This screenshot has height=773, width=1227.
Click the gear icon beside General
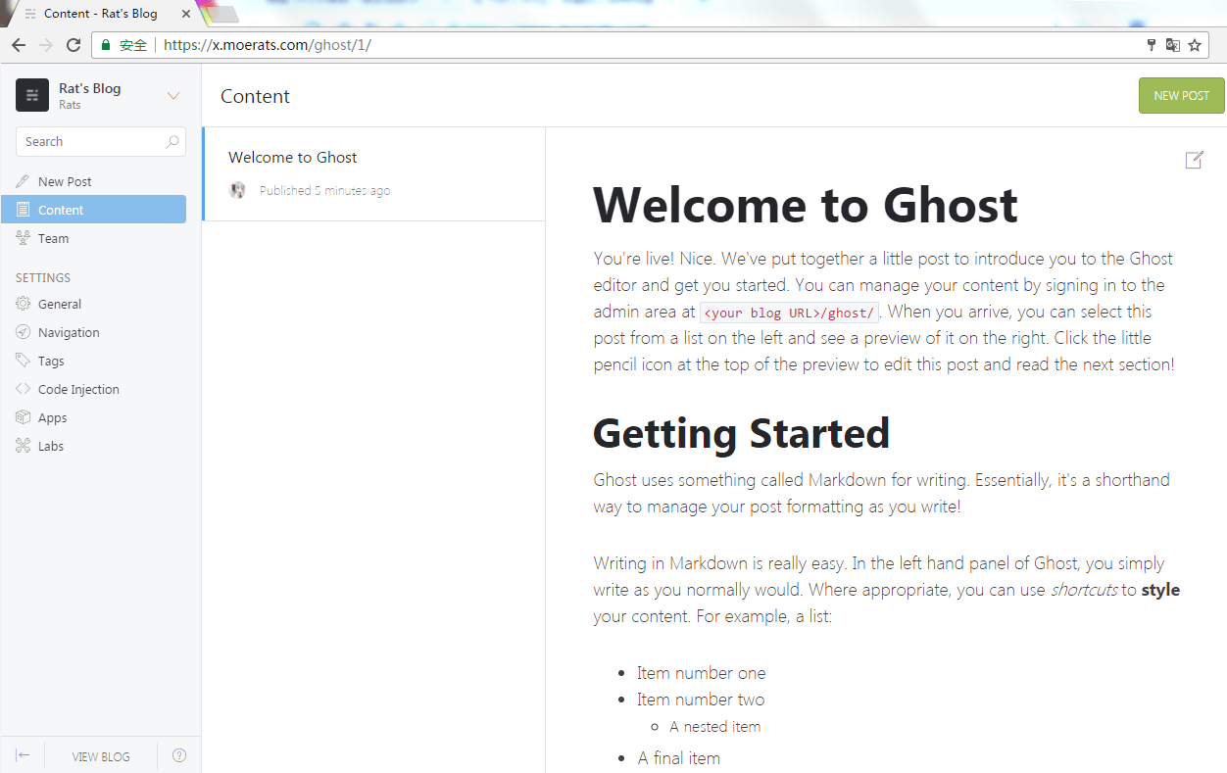tap(24, 304)
